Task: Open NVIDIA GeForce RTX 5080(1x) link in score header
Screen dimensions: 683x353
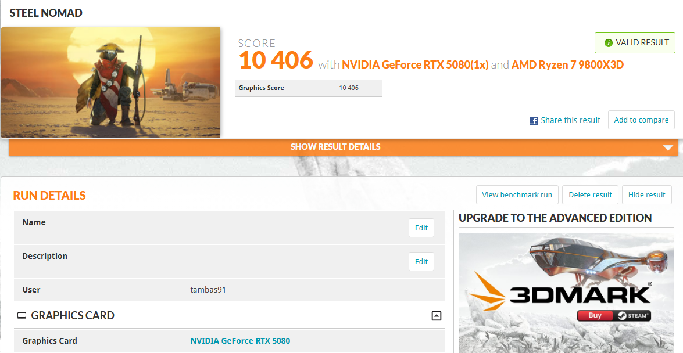Action: [415, 65]
